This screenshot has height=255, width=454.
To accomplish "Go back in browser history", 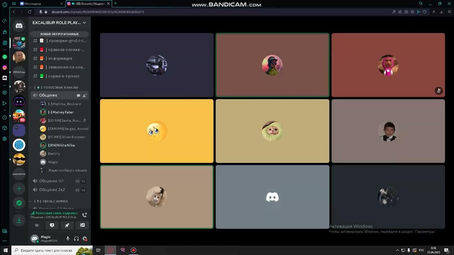I will 14,12.
